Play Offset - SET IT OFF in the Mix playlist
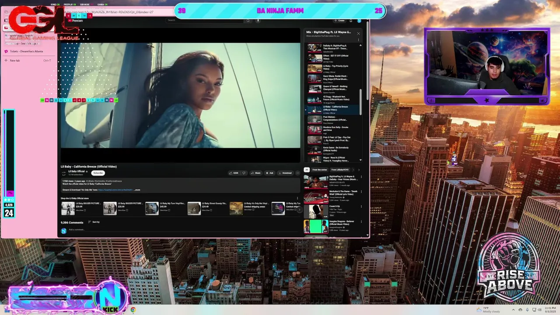 332,58
